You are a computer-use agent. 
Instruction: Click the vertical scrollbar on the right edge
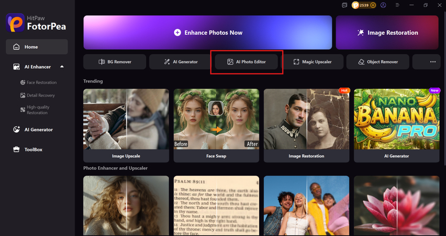(x=444, y=88)
